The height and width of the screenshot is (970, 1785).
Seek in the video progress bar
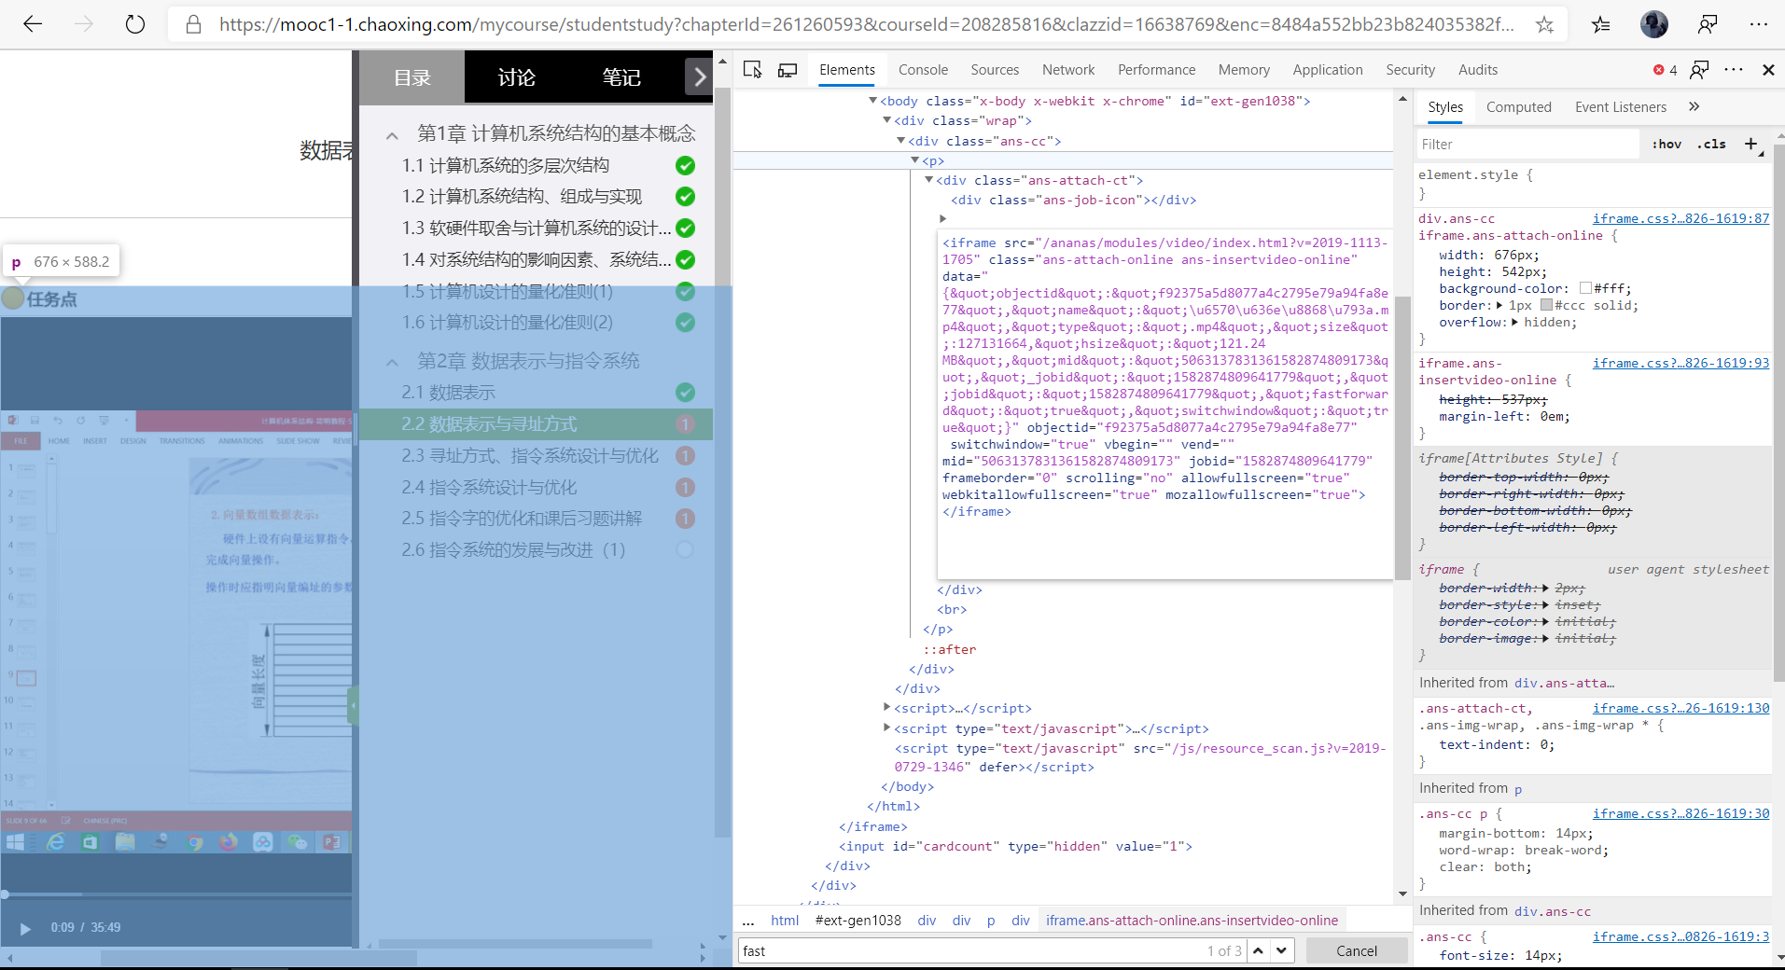coord(177,894)
